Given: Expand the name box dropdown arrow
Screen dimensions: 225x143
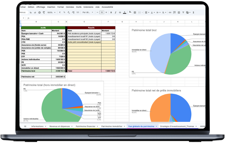Looking at the screenshot, I should (23, 18).
